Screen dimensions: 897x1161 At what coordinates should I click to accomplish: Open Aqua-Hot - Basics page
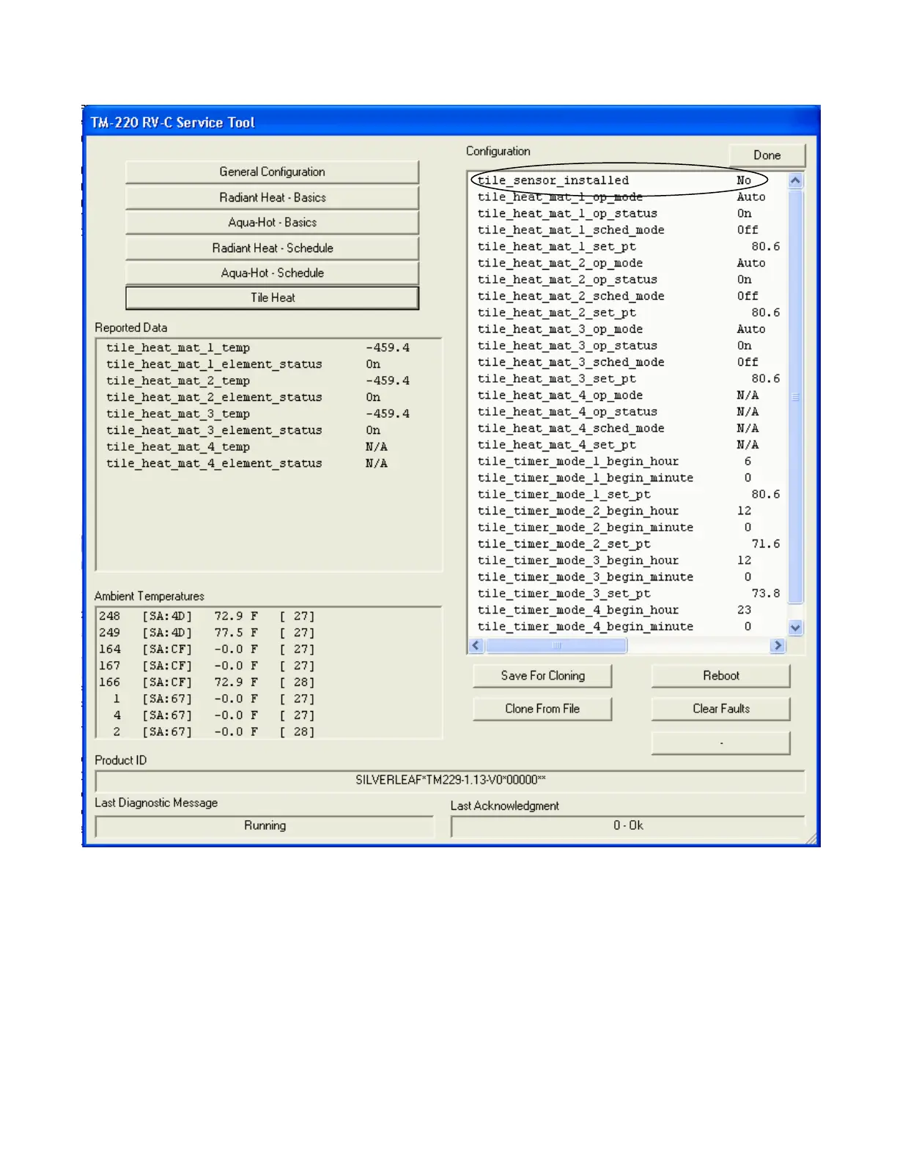pos(272,222)
